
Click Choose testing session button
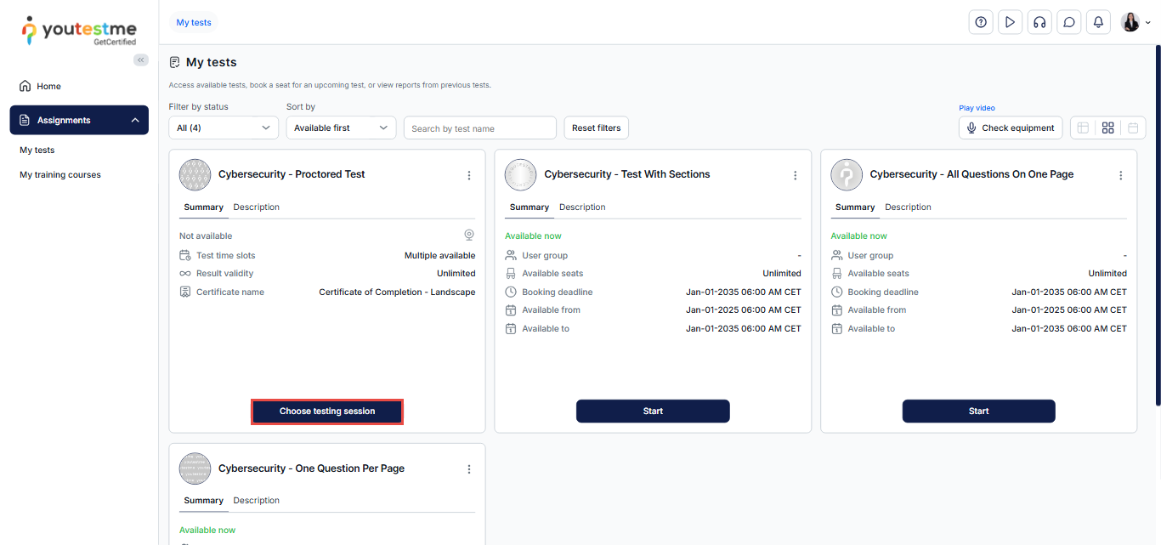click(x=327, y=412)
